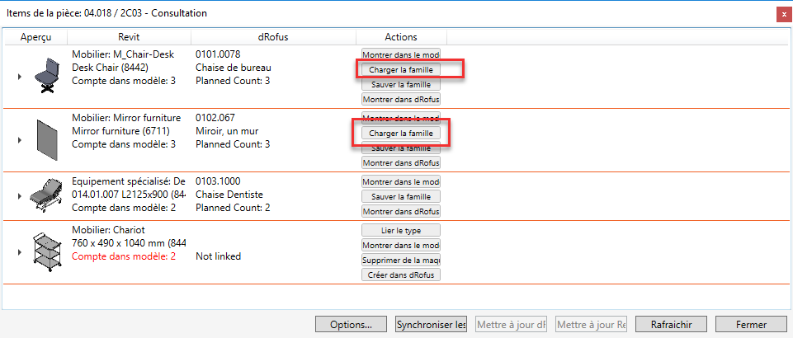Click Créer dans dRofus button
Screen dimensions: 793x338
(x=401, y=275)
